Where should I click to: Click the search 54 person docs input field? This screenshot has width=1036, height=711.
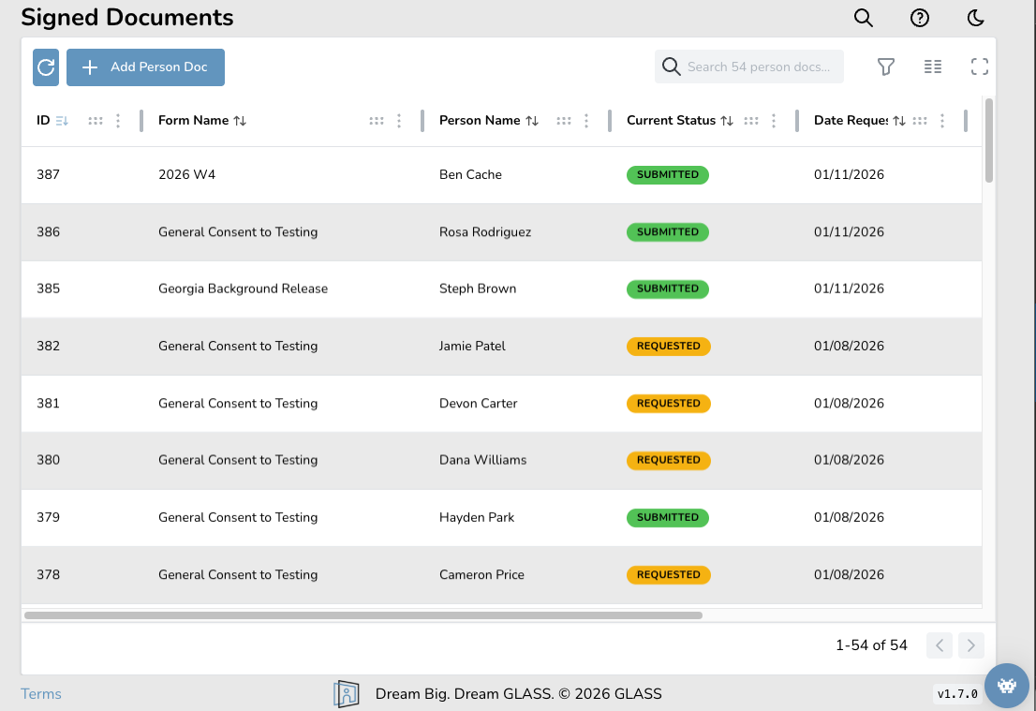tap(749, 67)
